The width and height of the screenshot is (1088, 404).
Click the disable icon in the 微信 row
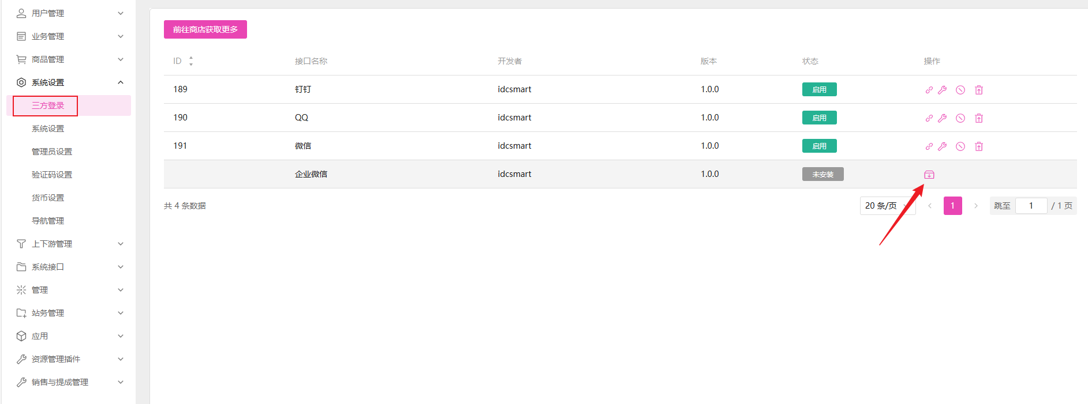click(x=960, y=146)
